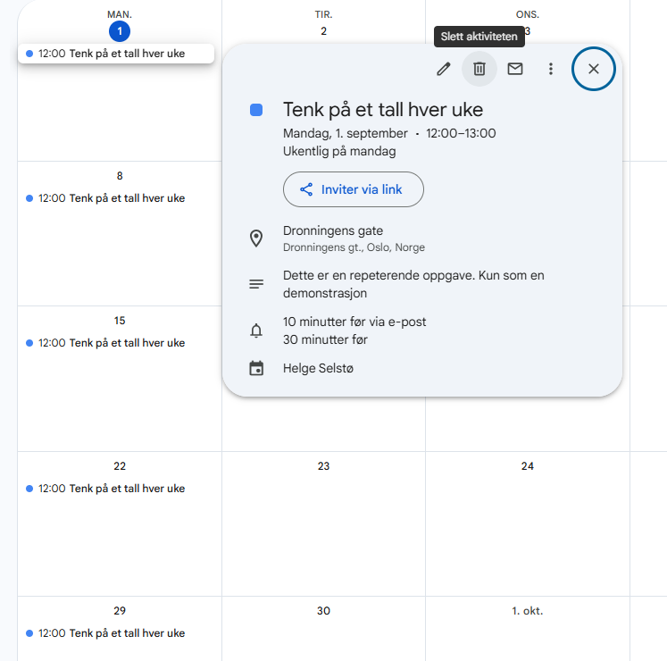
Task: Click the Inviter via link button
Action: [x=353, y=189]
